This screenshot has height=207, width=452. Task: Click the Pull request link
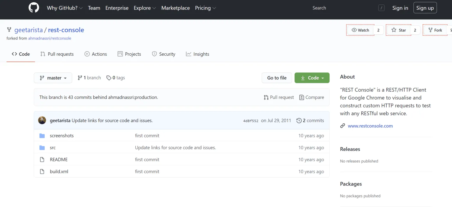279,97
